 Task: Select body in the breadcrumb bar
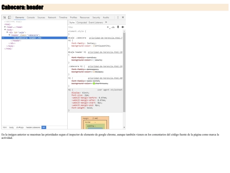(x=11, y=127)
